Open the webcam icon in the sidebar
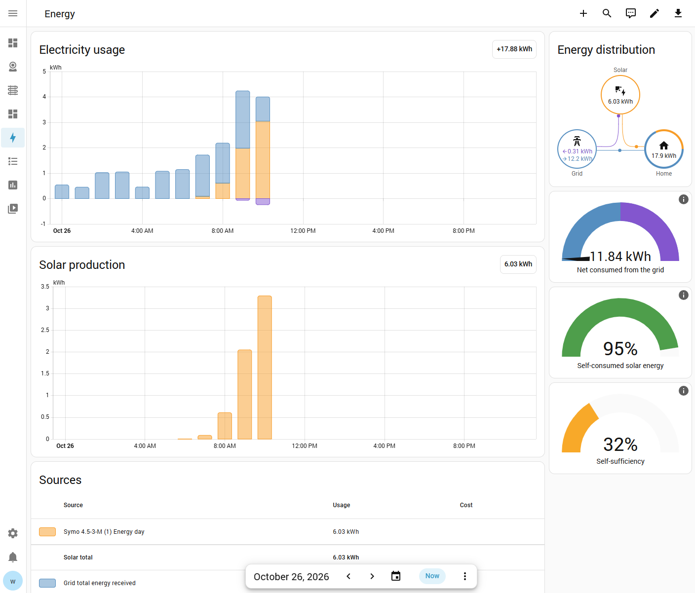This screenshot has width=695, height=593. click(x=13, y=67)
